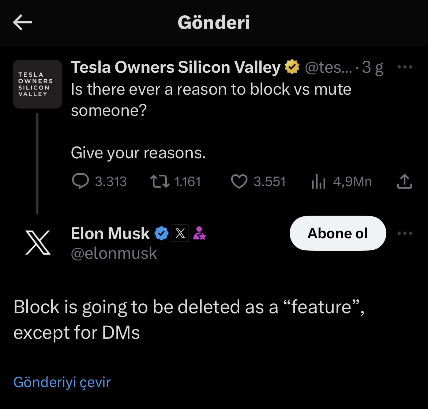Screen dimensions: 428x409
Task: Open the @elonmusk handle
Action: coord(114,253)
